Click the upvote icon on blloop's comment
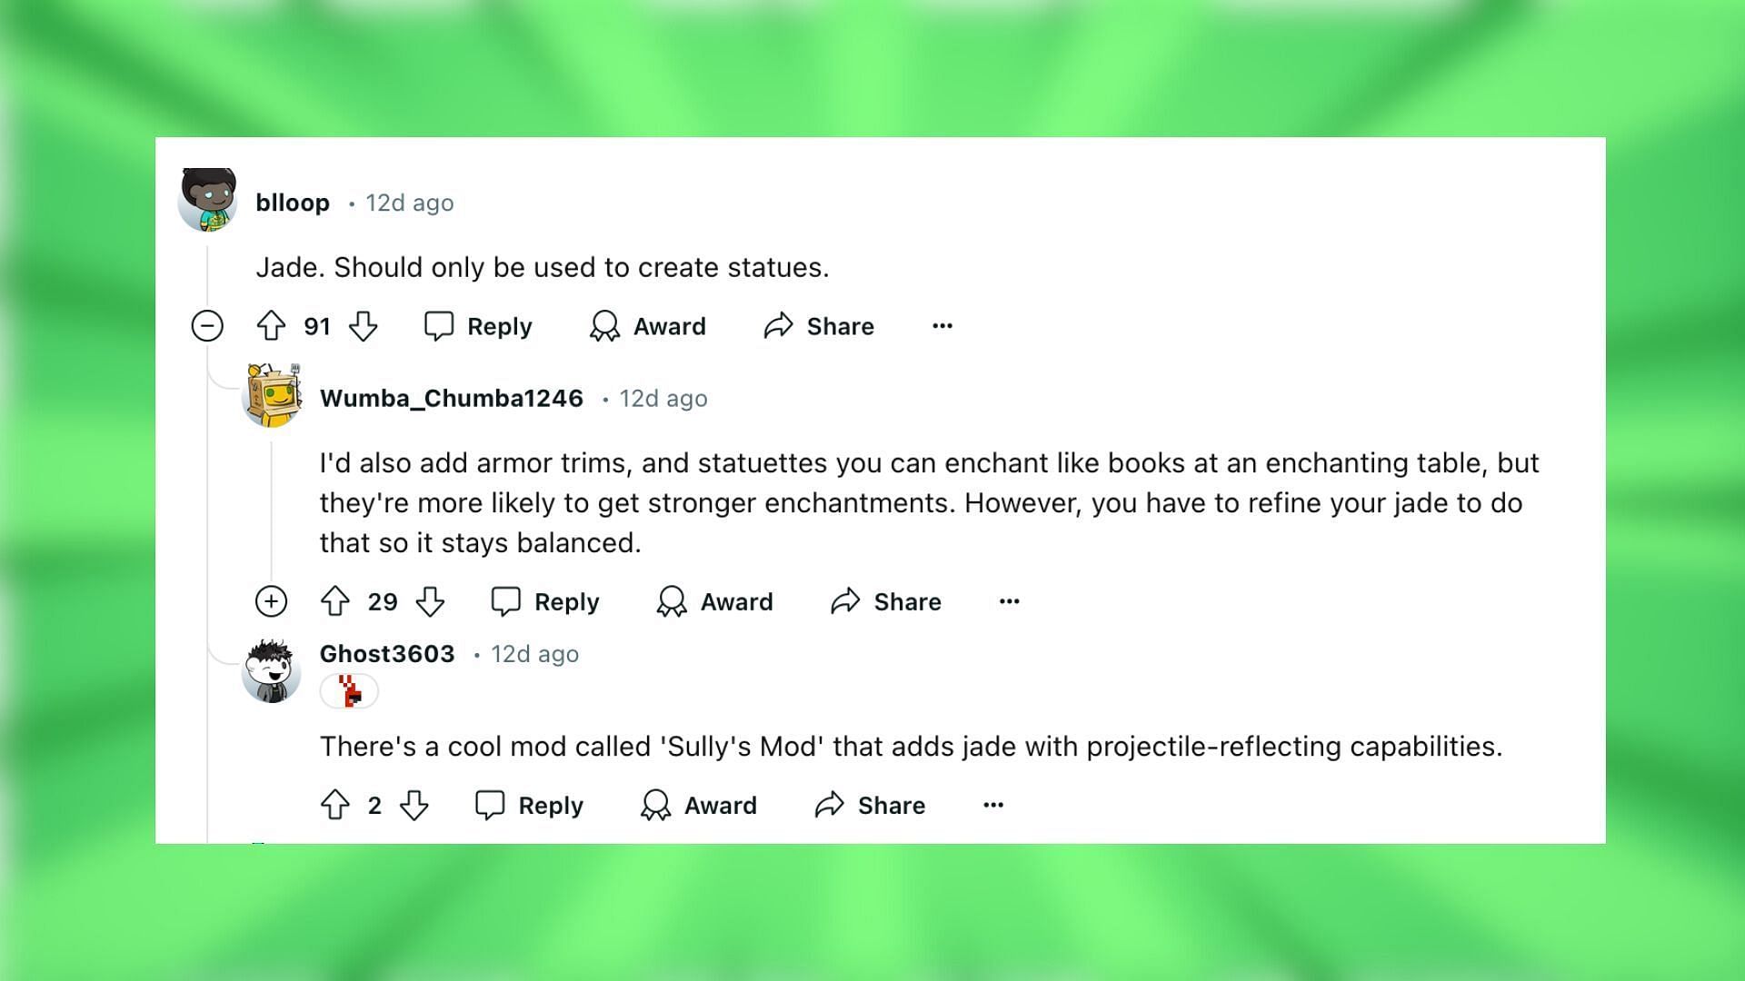 coord(270,326)
